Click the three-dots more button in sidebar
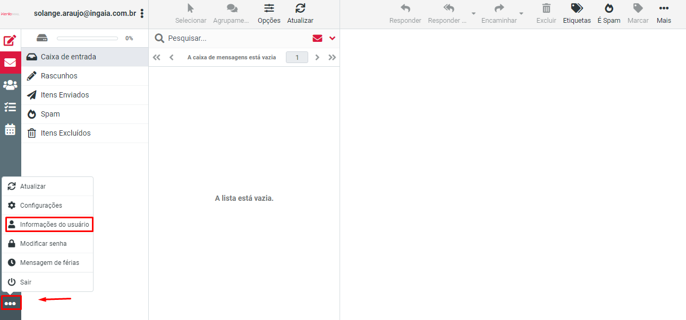This screenshot has height=320, width=686. point(11,304)
